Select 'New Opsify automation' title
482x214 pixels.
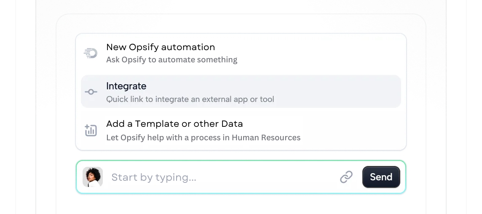tap(161, 47)
